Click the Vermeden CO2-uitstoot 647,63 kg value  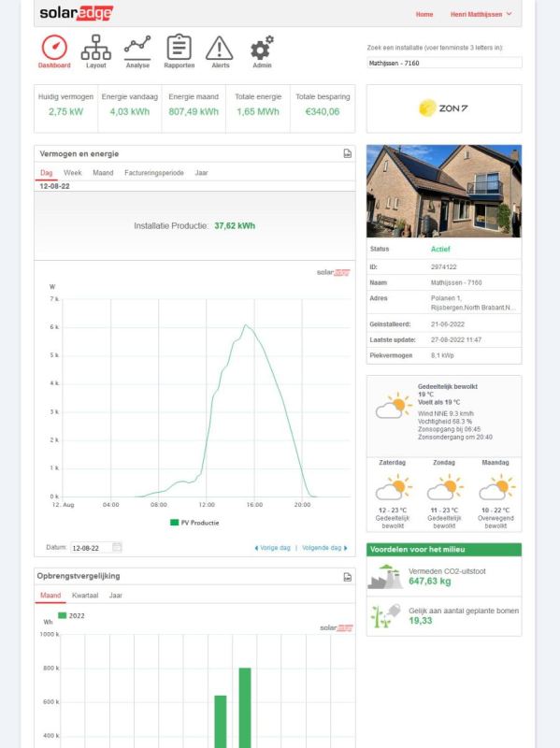(429, 581)
